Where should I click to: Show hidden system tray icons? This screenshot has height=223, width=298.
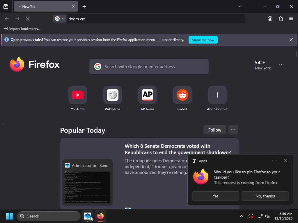241,216
